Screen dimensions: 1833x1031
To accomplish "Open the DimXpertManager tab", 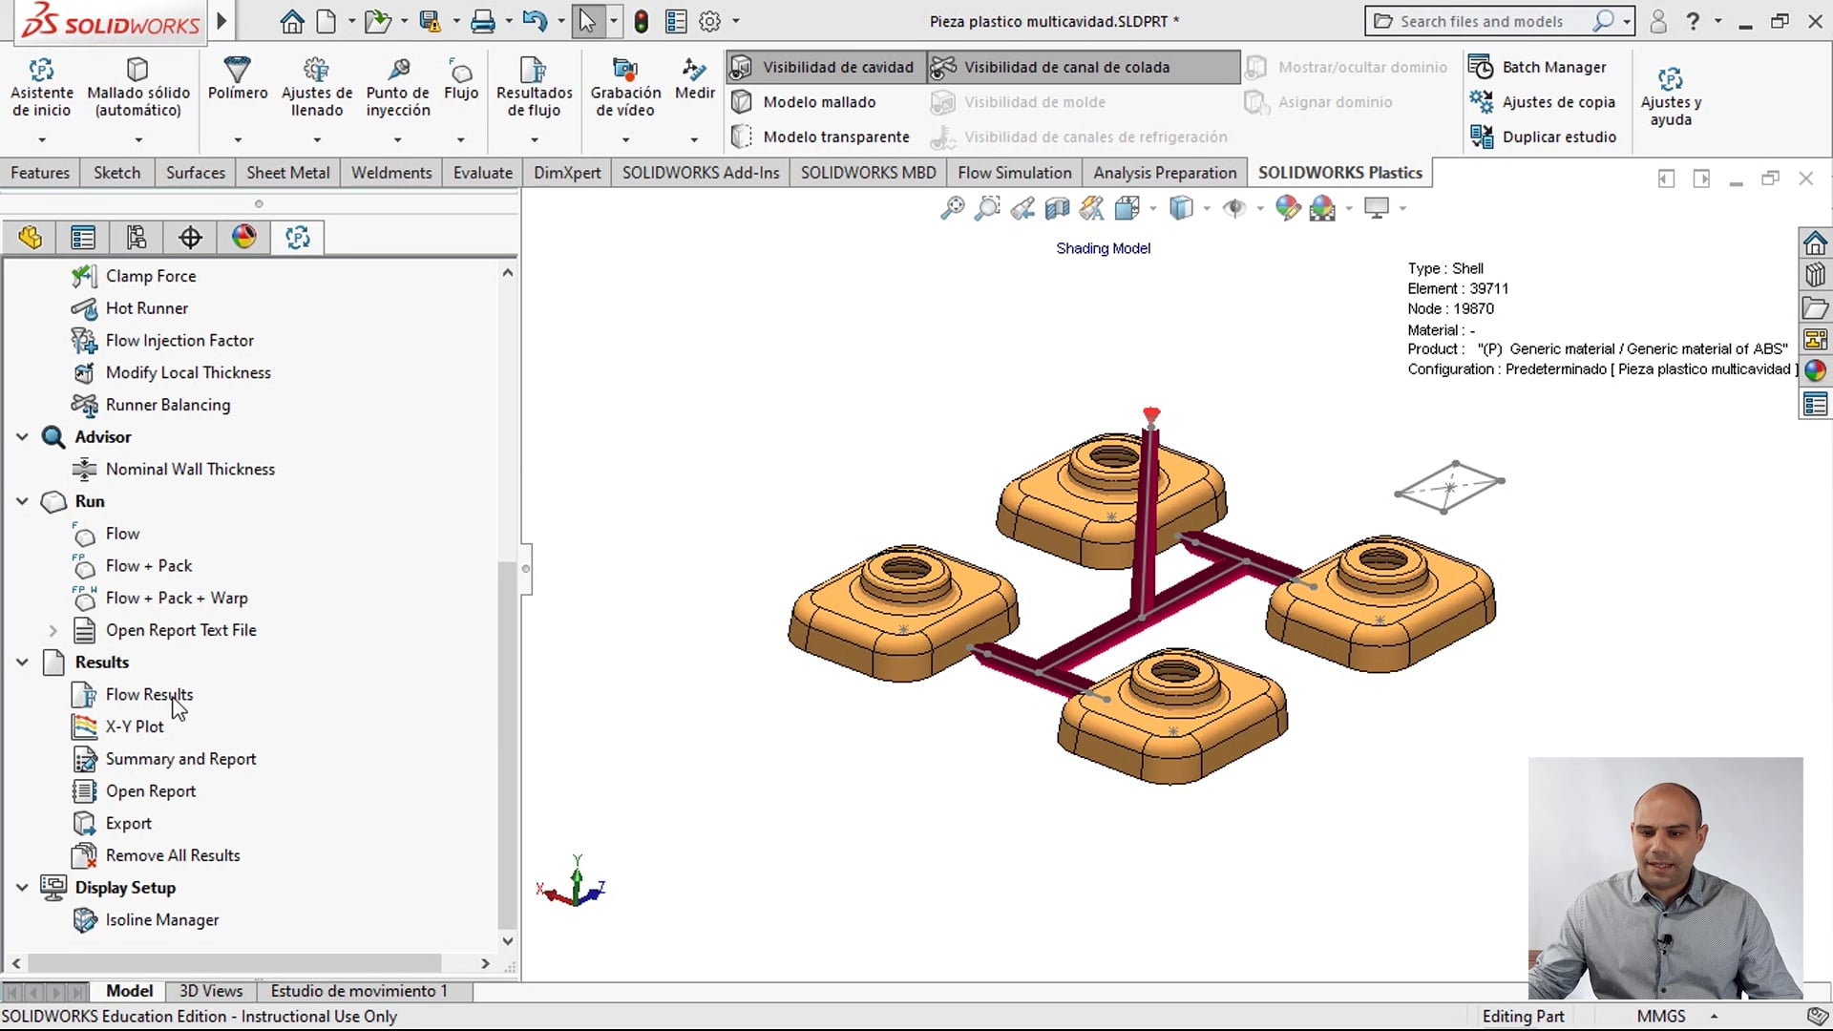I will tap(190, 238).
